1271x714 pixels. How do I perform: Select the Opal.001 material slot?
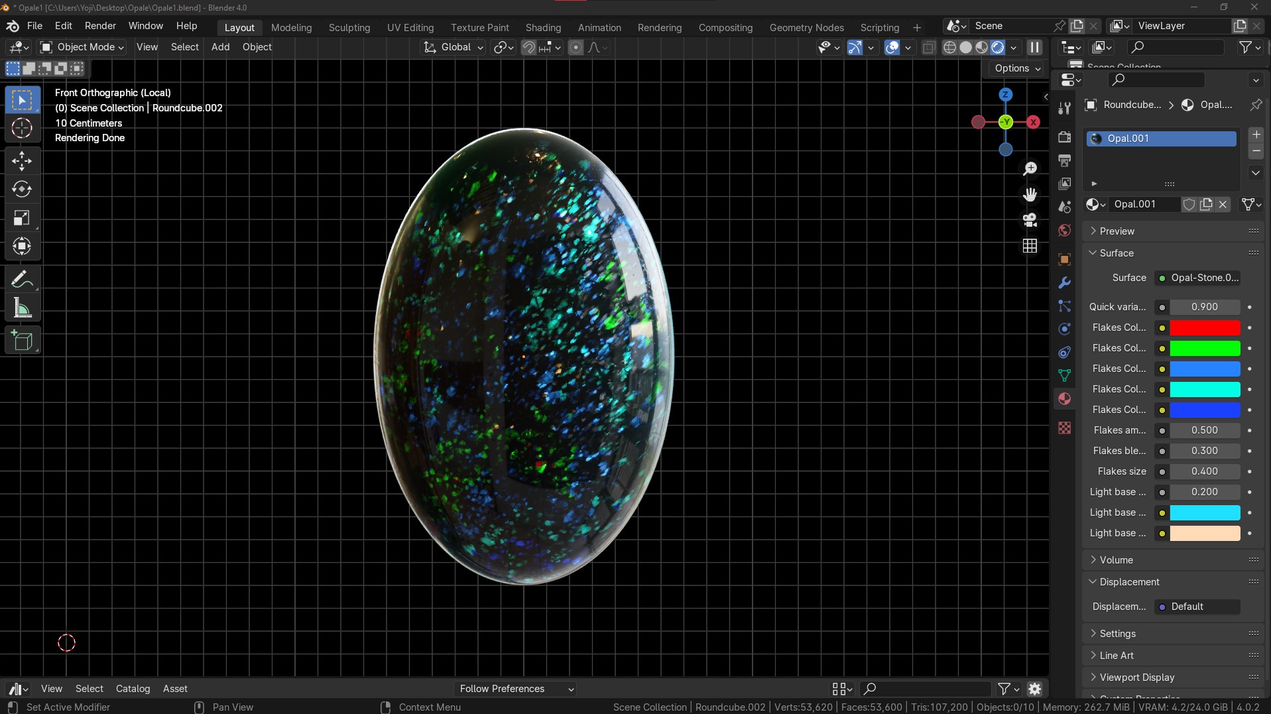point(1160,138)
